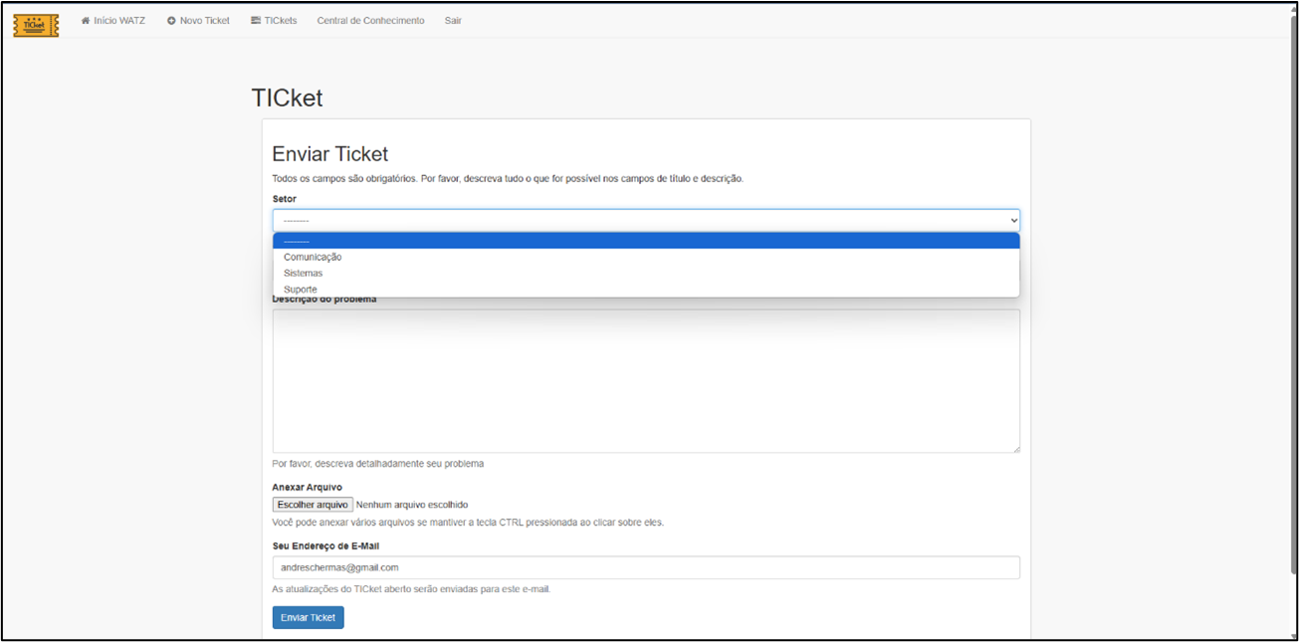Open the Início WATZ menu link
1299x642 pixels.
coord(113,21)
